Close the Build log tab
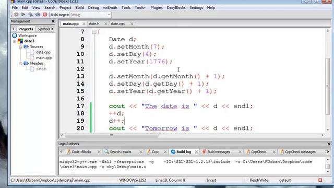Viewport: 334px width, 188px height. [x=196, y=152]
